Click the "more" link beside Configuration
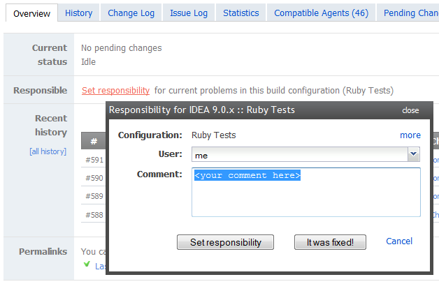Image resolution: width=439 pixels, height=284 pixels. point(410,135)
